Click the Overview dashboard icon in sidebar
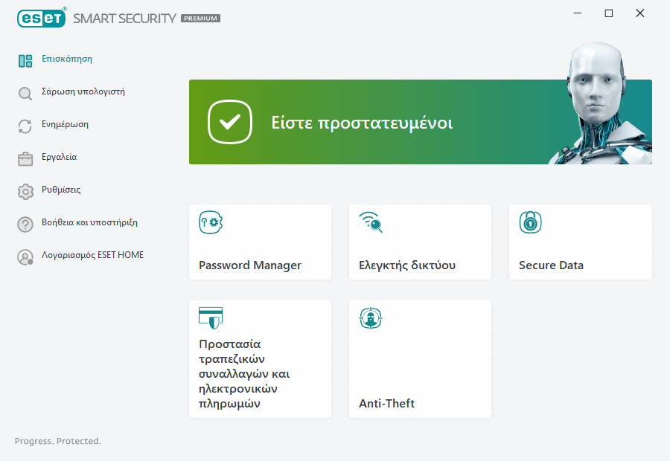The width and height of the screenshot is (670, 461). [25, 59]
